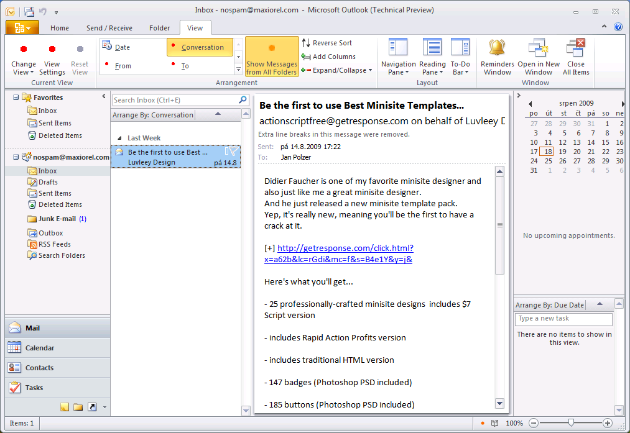
Task: Configure navigation pane buttons dropdown
Action: point(104,408)
